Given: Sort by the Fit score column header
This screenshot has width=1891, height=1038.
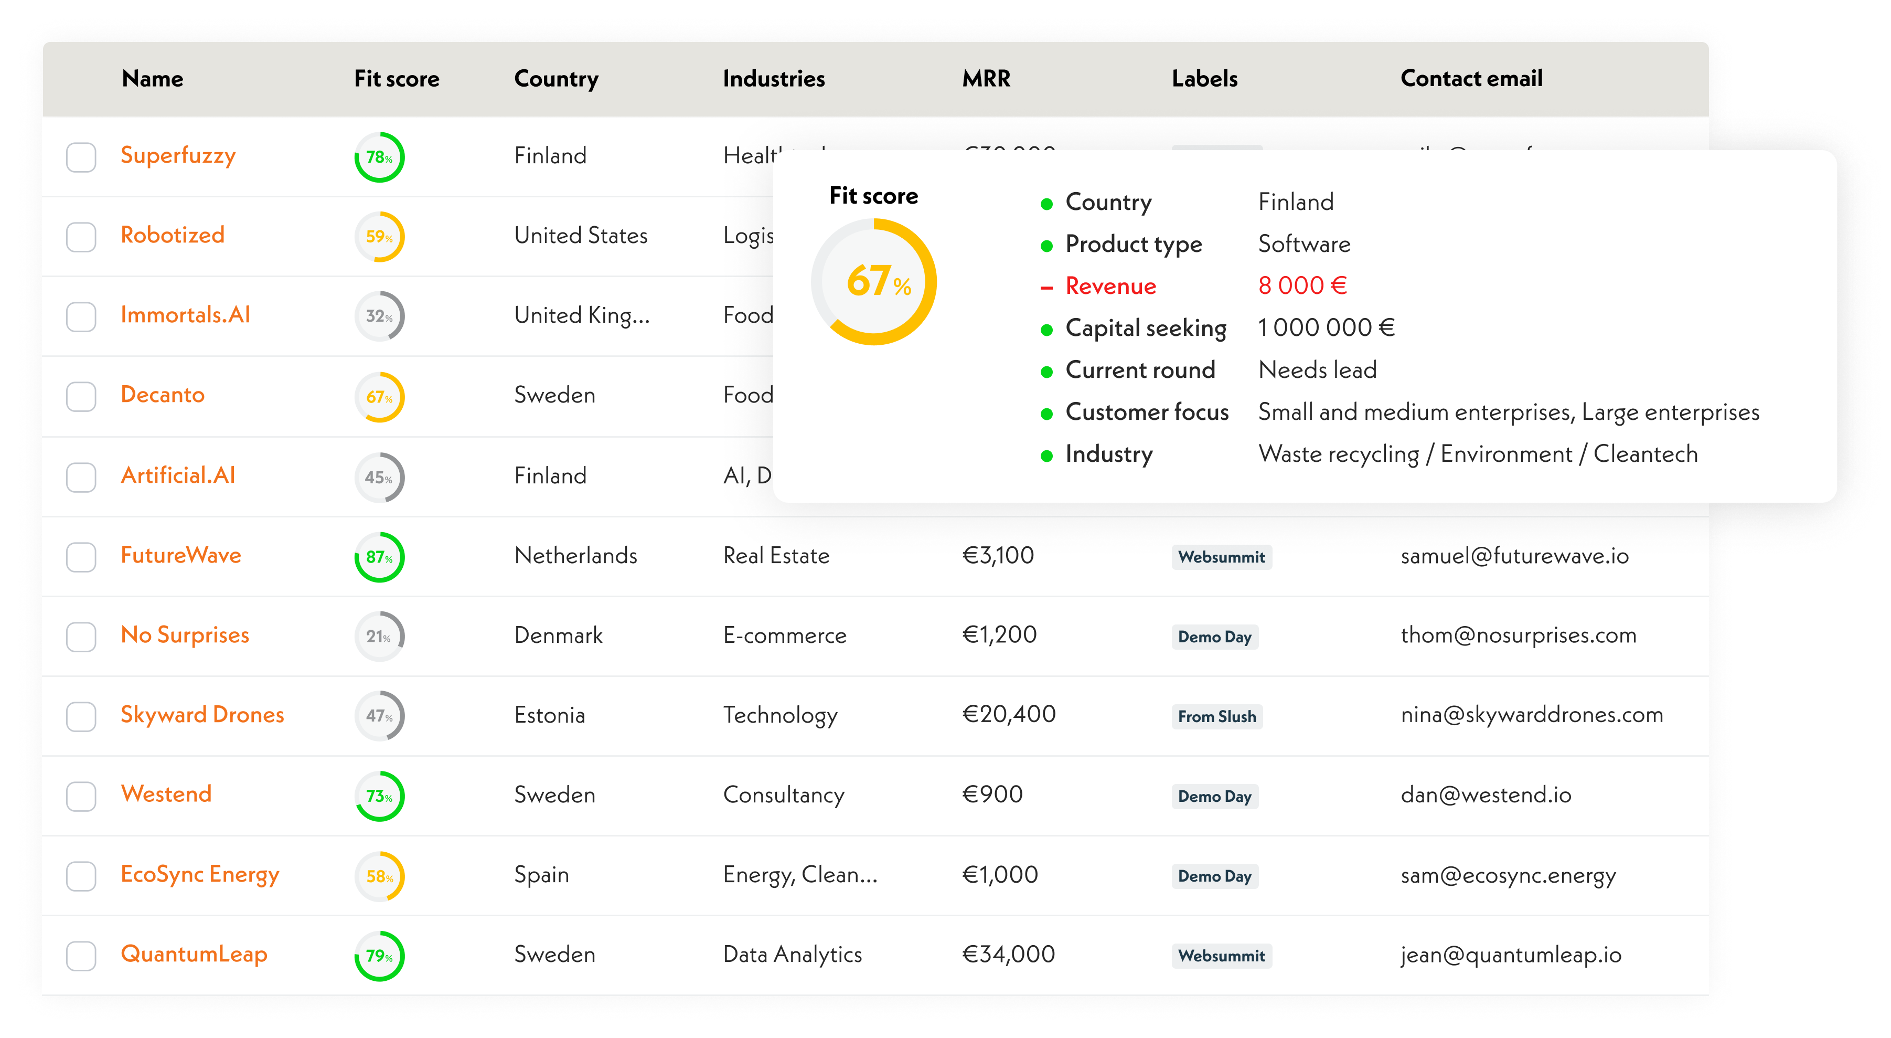Looking at the screenshot, I should coord(397,79).
